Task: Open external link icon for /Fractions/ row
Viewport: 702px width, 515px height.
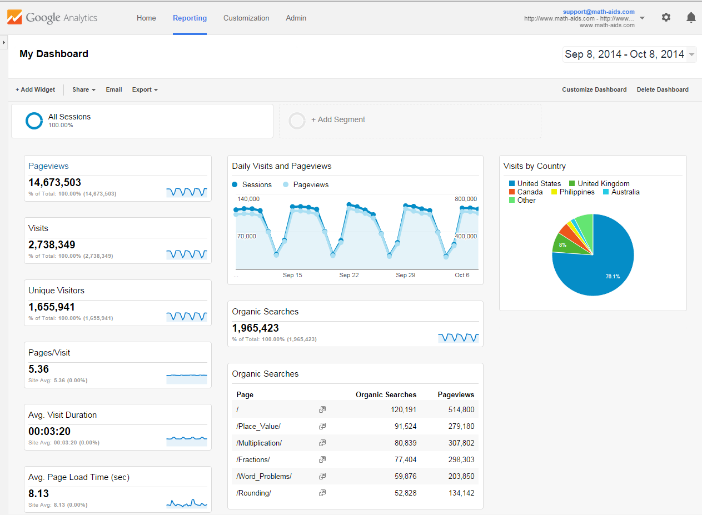Action: coord(322,459)
